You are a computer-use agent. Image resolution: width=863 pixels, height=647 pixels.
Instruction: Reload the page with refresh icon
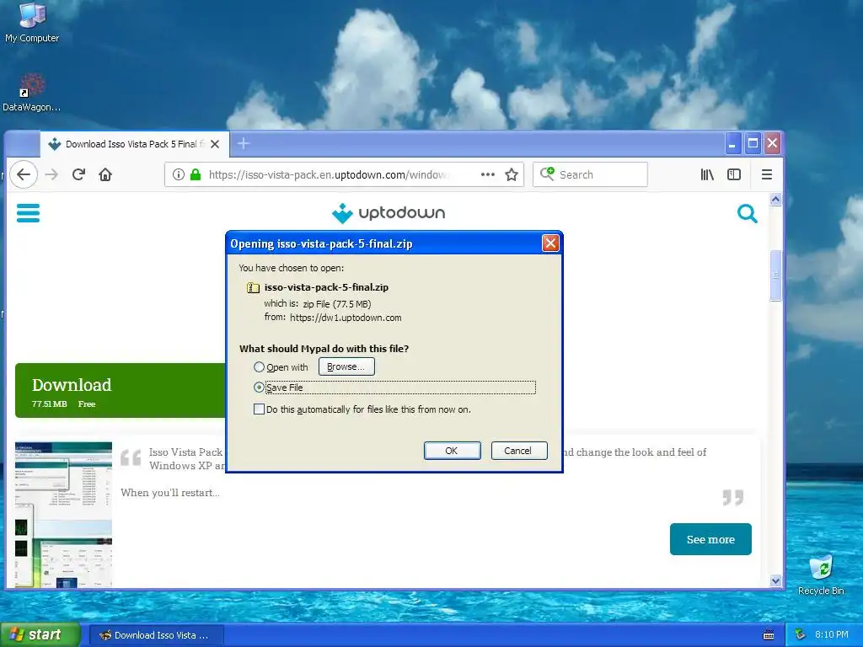pyautogui.click(x=78, y=175)
